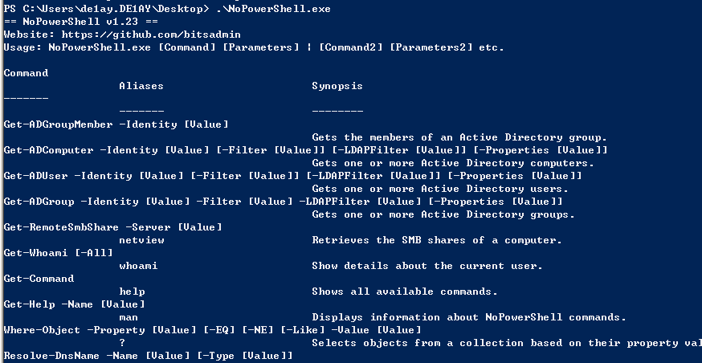702x363 pixels.
Task: Click the Aliases column header
Action: (141, 86)
